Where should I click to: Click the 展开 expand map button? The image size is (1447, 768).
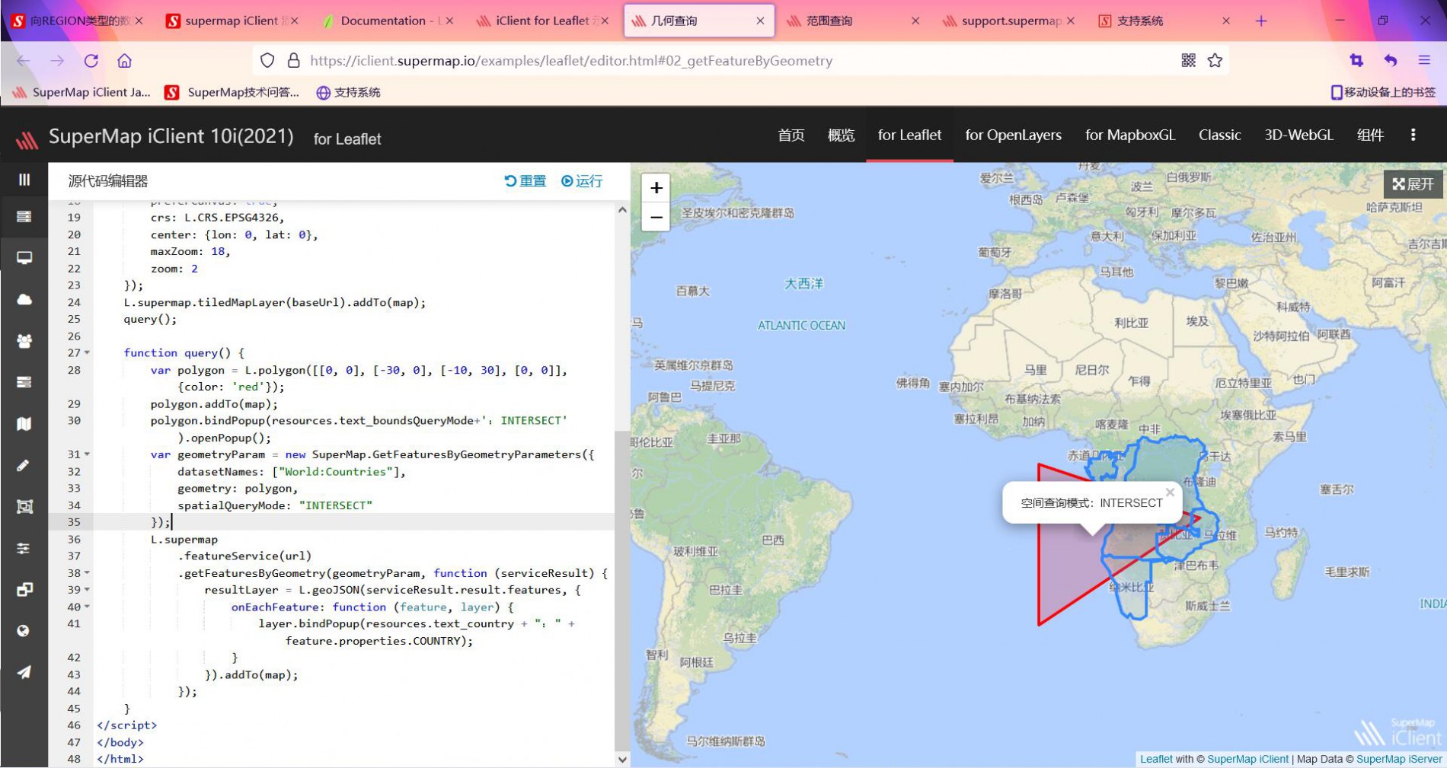(1413, 184)
